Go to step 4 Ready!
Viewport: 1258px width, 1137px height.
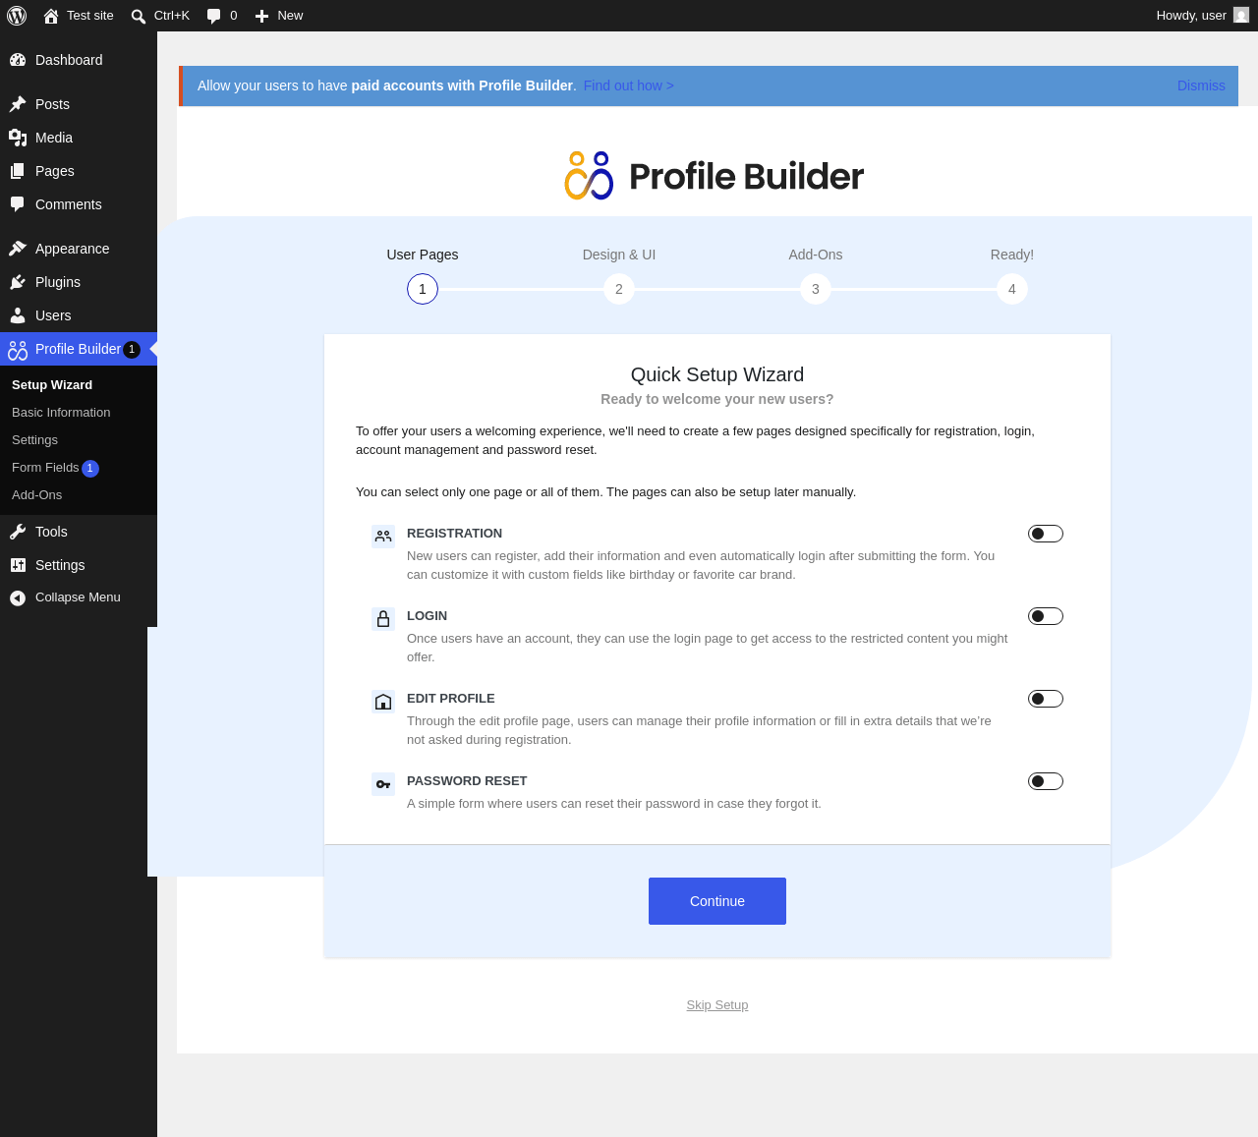point(1012,289)
